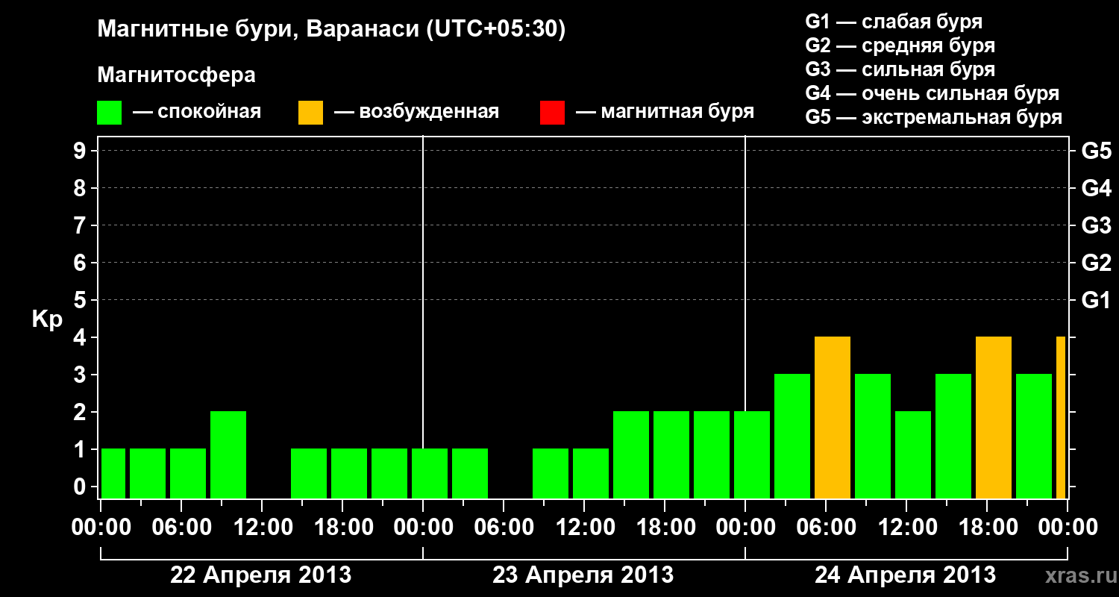Click legend line 'G3 — сильная буря'
Screen dimensions: 1119x597
[900, 69]
